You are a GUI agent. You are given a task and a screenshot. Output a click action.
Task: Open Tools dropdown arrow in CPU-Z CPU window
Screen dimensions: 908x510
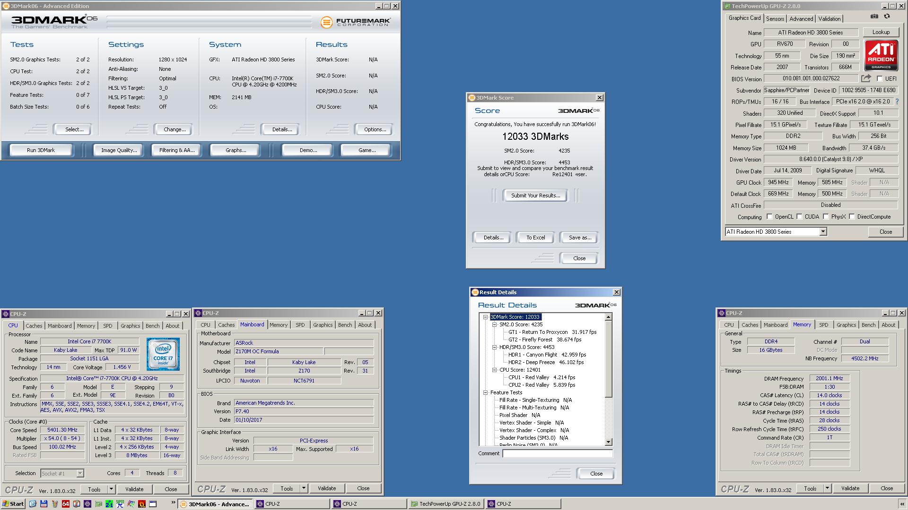tap(111, 489)
